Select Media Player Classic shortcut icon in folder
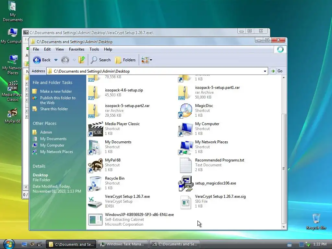The image size is (332, 249). pos(95,129)
